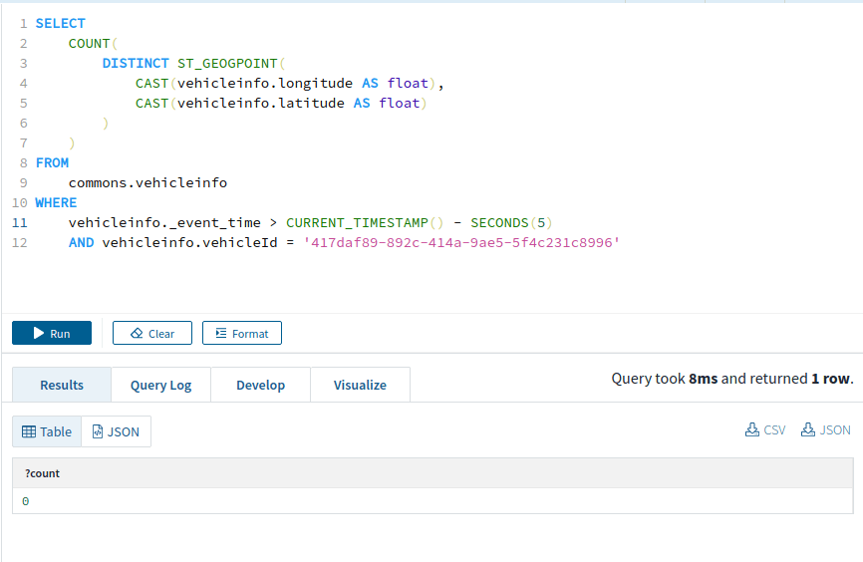Format the SQL query
Screen dimensions: 863x562
[242, 333]
